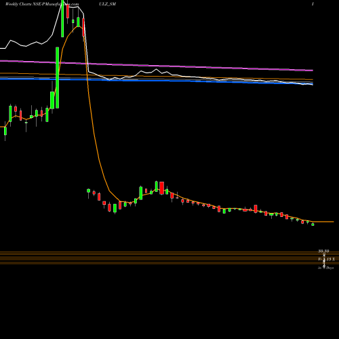
Task: Click the "Weekly Charts" title text
Action: coord(18,4)
